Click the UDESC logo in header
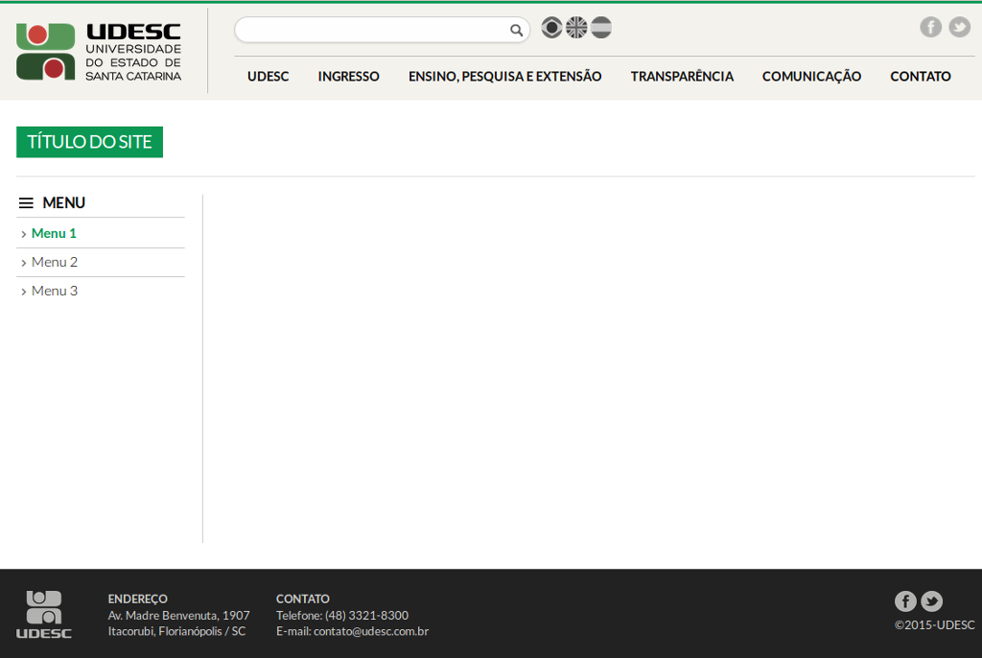 click(x=99, y=52)
